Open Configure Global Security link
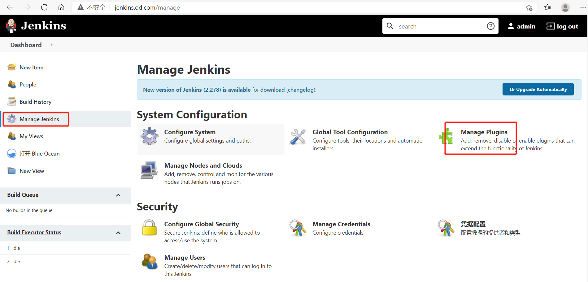The image size is (588, 282). 202,224
